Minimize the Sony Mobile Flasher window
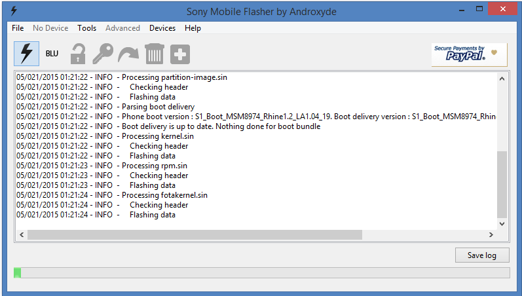 462,10
